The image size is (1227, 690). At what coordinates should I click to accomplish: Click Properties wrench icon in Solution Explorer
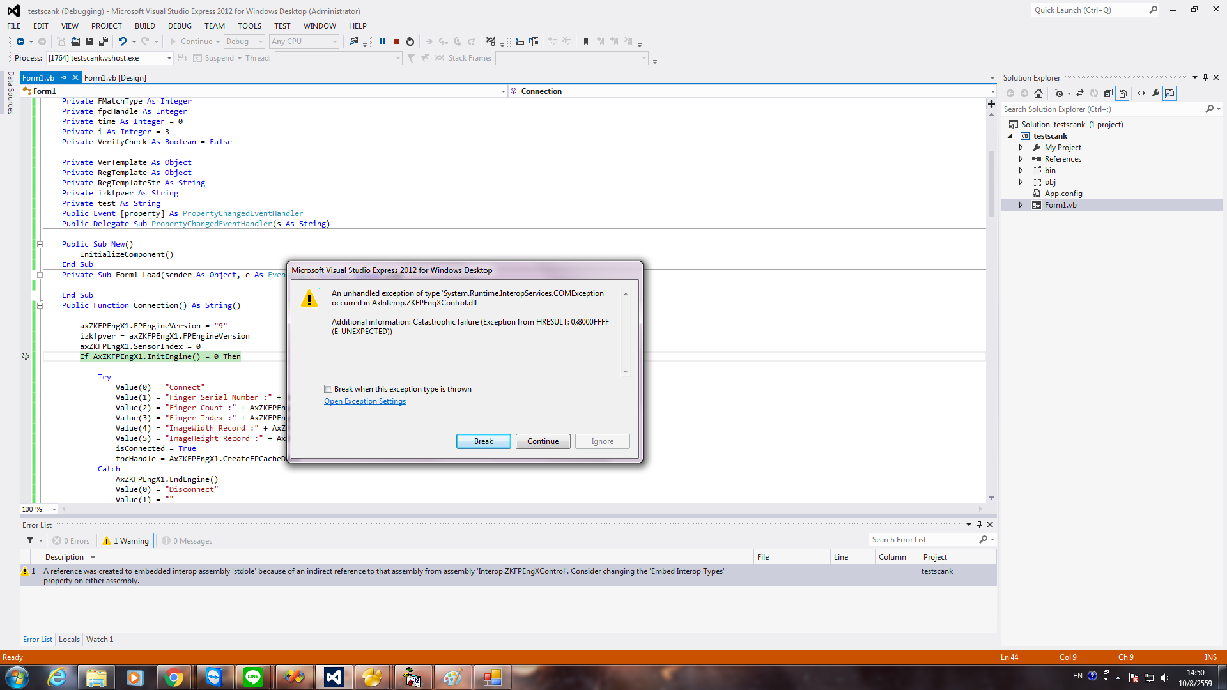tap(1155, 93)
